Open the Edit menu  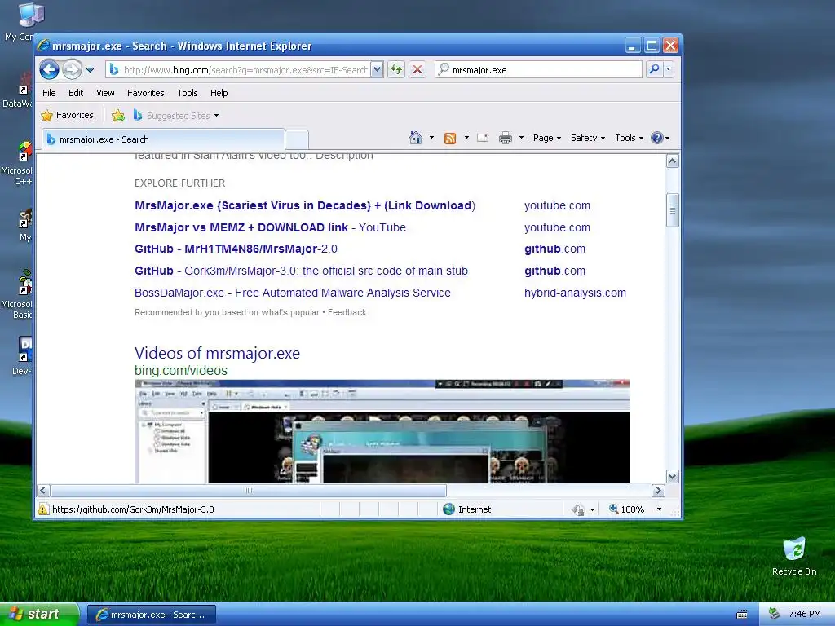pos(76,93)
